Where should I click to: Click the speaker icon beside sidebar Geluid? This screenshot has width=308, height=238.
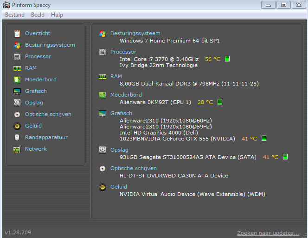point(17,126)
